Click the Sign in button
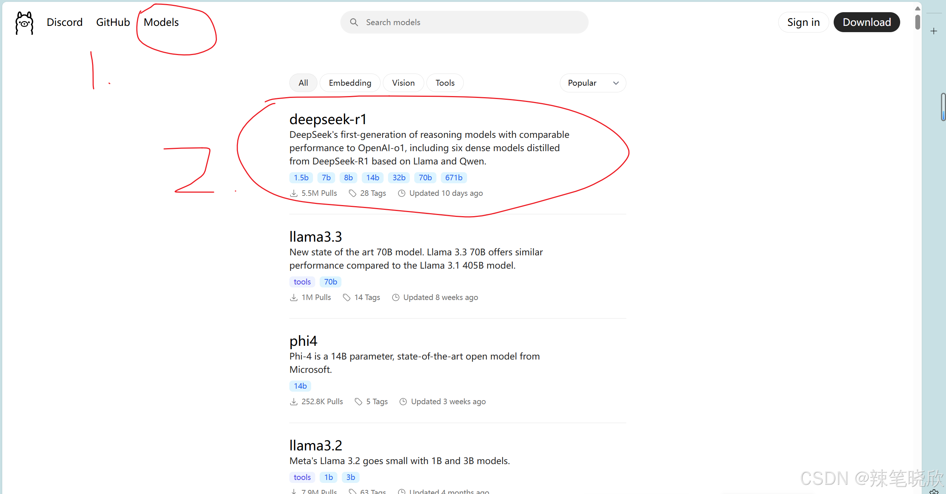The width and height of the screenshot is (946, 494). [803, 22]
